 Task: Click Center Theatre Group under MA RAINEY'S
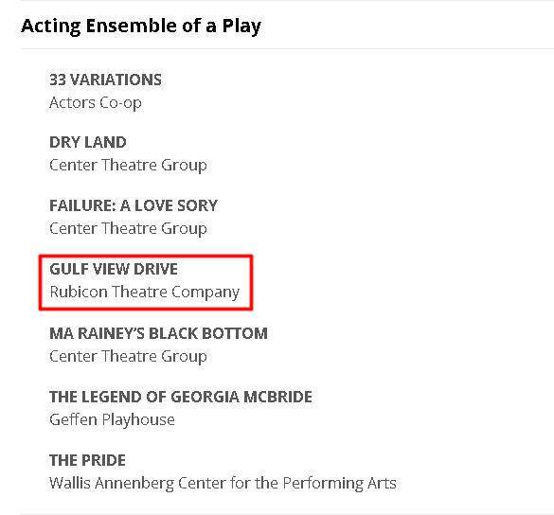(128, 356)
